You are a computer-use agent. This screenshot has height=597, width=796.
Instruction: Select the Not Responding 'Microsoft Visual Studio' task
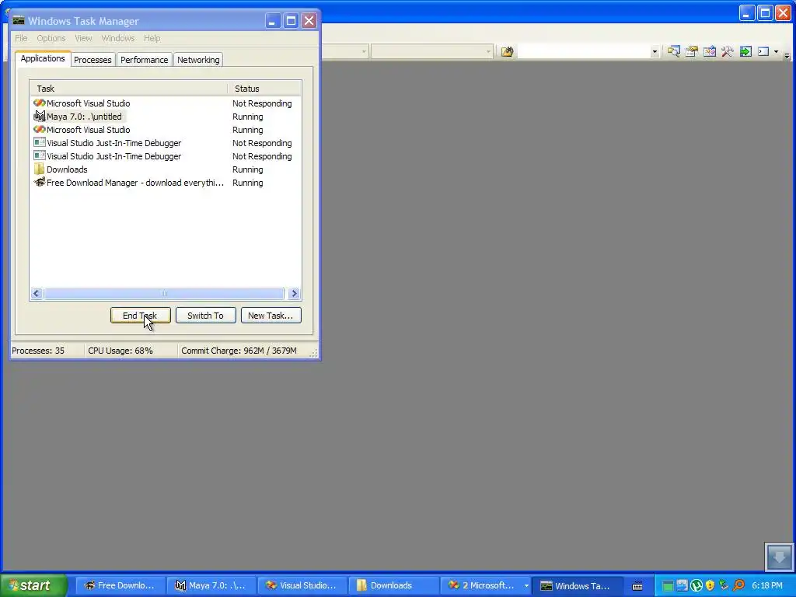pyautogui.click(x=165, y=103)
